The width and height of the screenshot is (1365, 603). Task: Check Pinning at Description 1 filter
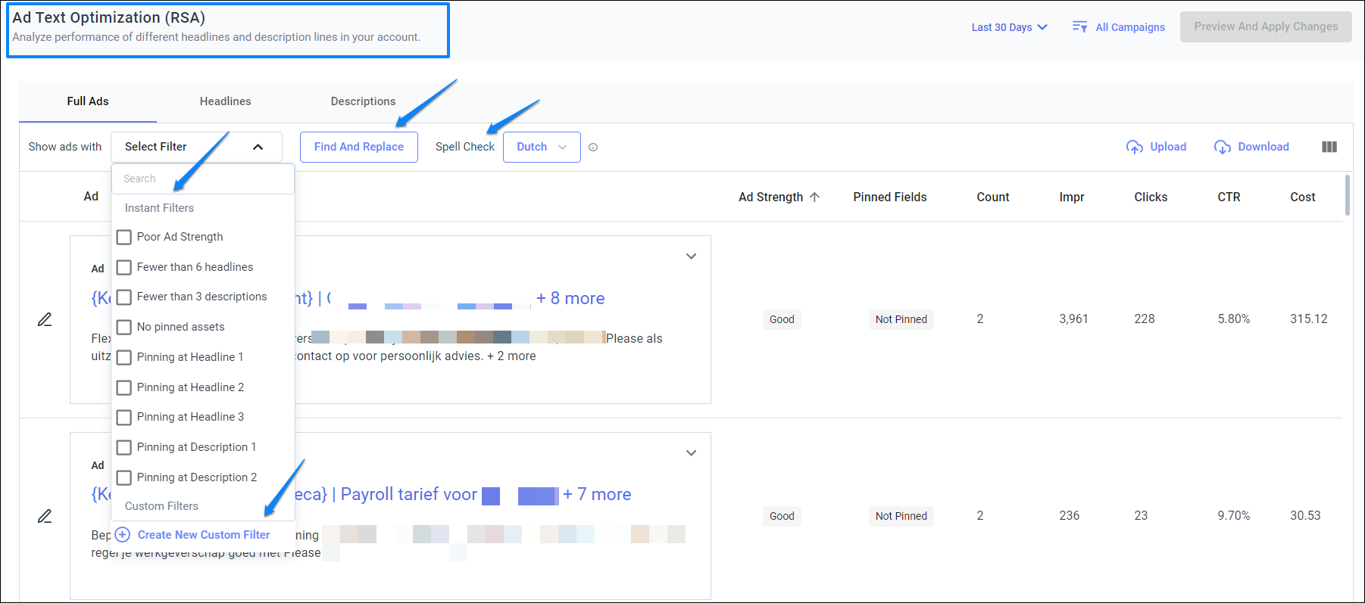click(124, 447)
